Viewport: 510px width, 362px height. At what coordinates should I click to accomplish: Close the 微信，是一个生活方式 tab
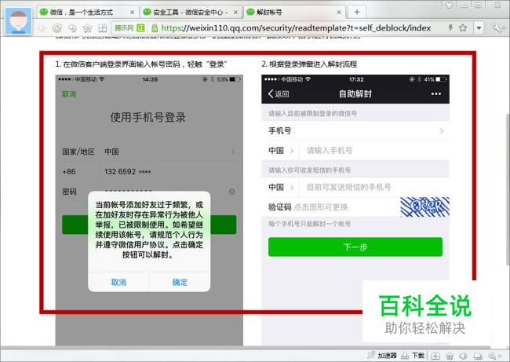point(132,13)
